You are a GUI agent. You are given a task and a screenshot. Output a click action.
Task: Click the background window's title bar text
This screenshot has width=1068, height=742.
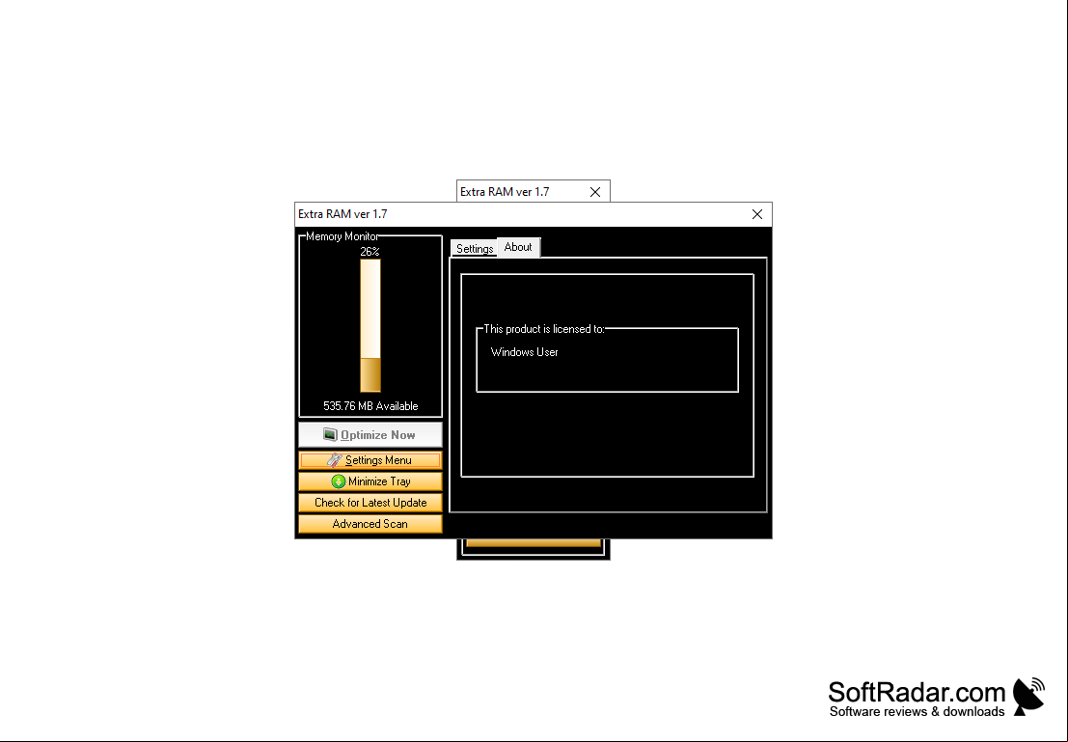click(505, 192)
